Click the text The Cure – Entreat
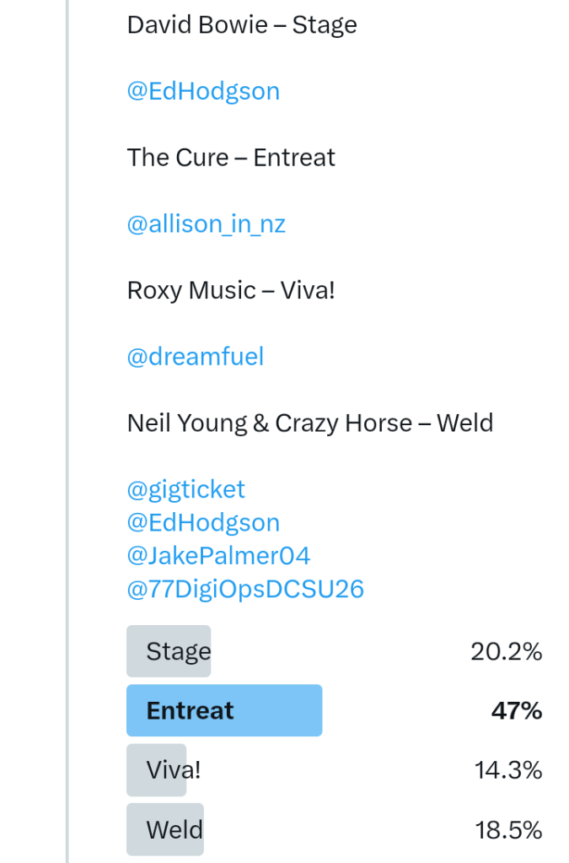 point(231,158)
